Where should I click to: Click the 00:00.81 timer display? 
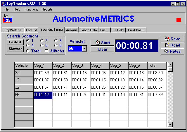(x=137, y=46)
